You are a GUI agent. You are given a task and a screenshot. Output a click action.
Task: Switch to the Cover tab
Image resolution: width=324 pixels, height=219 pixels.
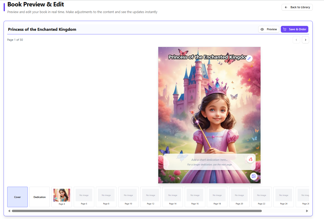point(17,197)
